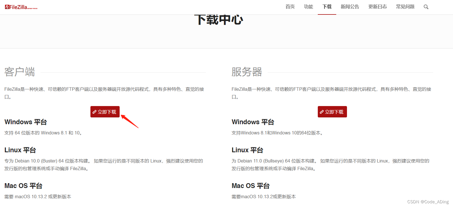Open the 更新日志 navigation item
The width and height of the screenshot is (453, 207).
(378, 7)
